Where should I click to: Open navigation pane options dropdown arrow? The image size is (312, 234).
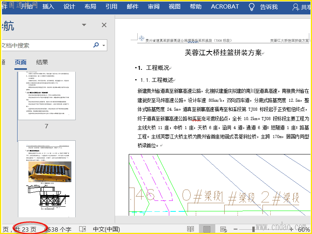84,25
